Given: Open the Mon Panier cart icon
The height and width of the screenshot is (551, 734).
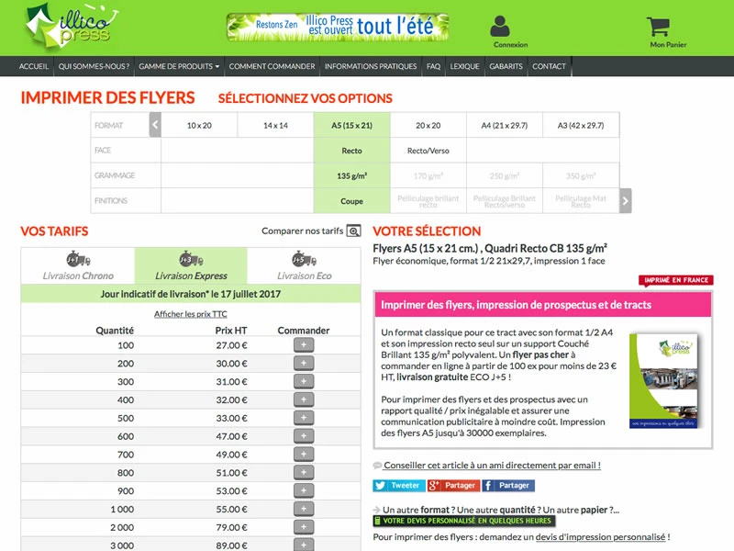Looking at the screenshot, I should [x=658, y=27].
